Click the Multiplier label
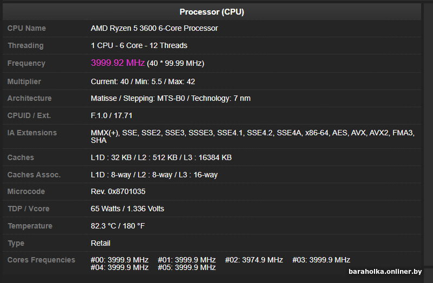Viewport: 433px width, 283px height. click(24, 82)
